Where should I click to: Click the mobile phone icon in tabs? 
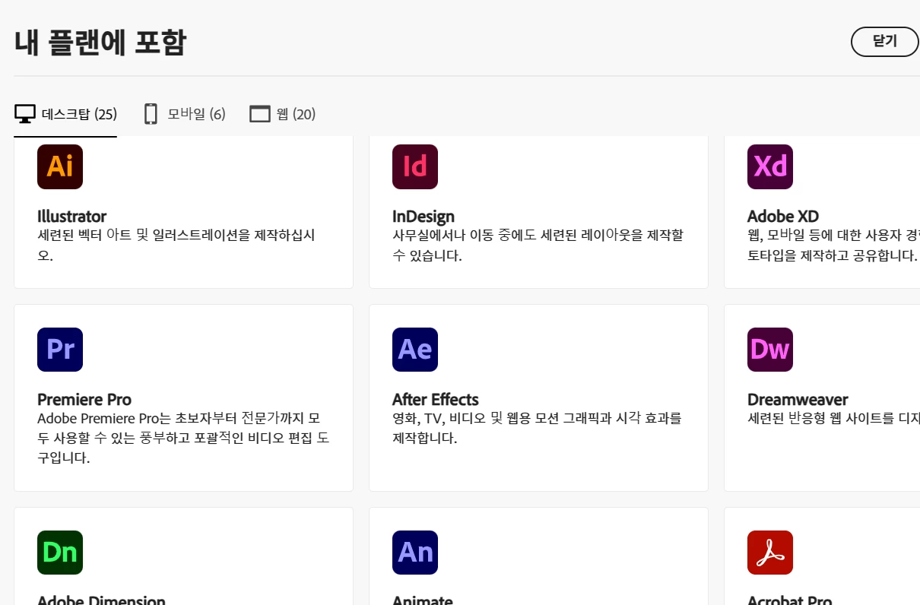tap(151, 114)
